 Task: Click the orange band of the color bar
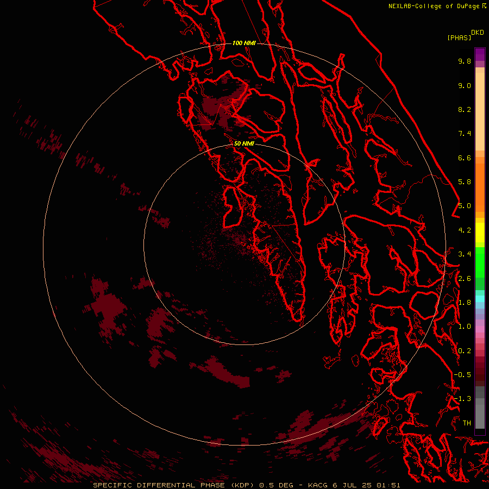(480, 187)
